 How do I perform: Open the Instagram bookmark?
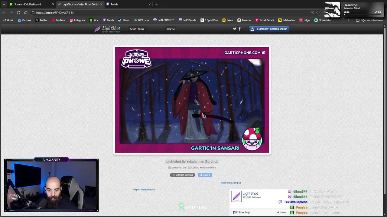coord(77,20)
